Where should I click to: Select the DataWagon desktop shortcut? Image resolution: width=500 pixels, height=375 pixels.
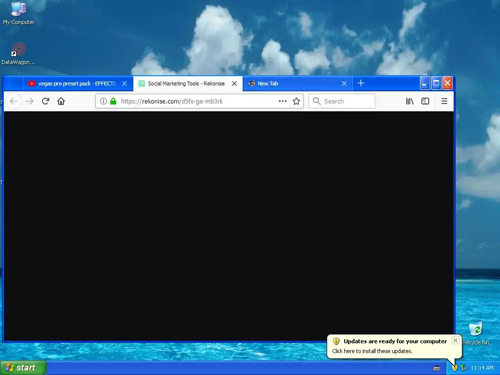tap(18, 54)
